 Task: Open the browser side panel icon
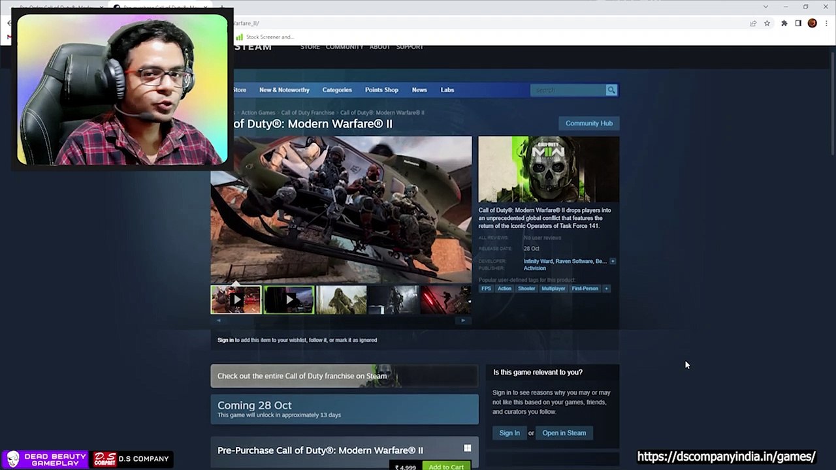click(798, 23)
